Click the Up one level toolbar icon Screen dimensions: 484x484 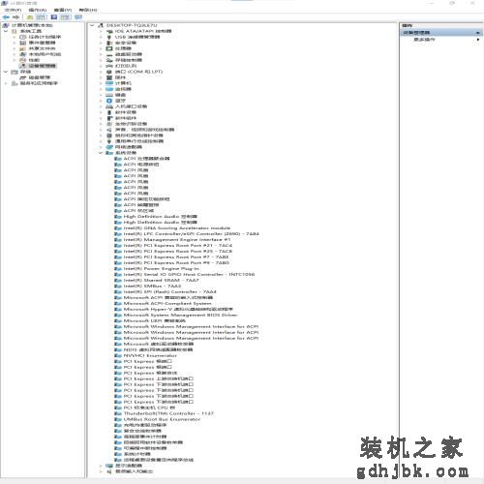(x=30, y=17)
